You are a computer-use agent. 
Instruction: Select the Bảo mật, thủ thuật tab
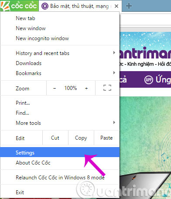(80, 6)
